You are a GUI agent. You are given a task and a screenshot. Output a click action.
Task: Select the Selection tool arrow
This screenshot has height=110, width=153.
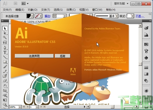pyautogui.click(x=5, y=28)
